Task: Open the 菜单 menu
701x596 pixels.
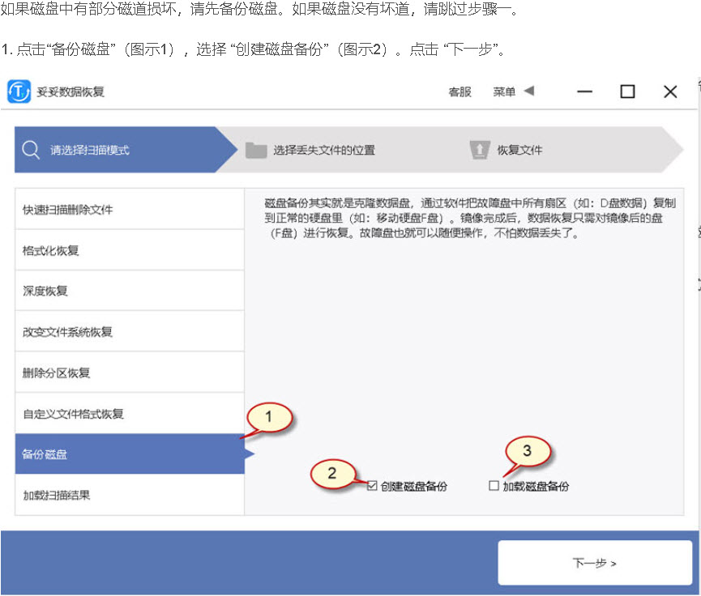Action: 504,92
